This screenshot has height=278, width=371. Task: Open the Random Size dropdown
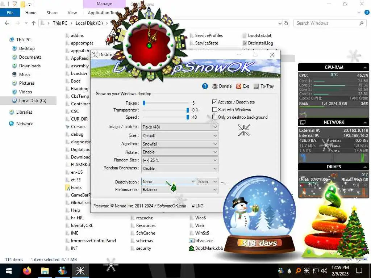click(x=180, y=160)
